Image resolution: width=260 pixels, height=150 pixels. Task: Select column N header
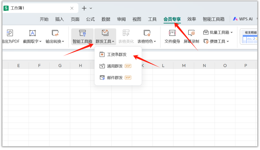204,65
